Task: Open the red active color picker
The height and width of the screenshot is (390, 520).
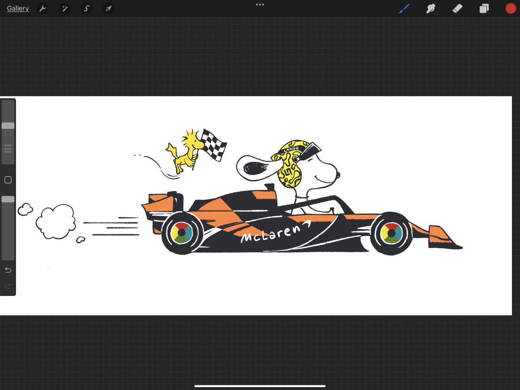Action: [x=510, y=8]
